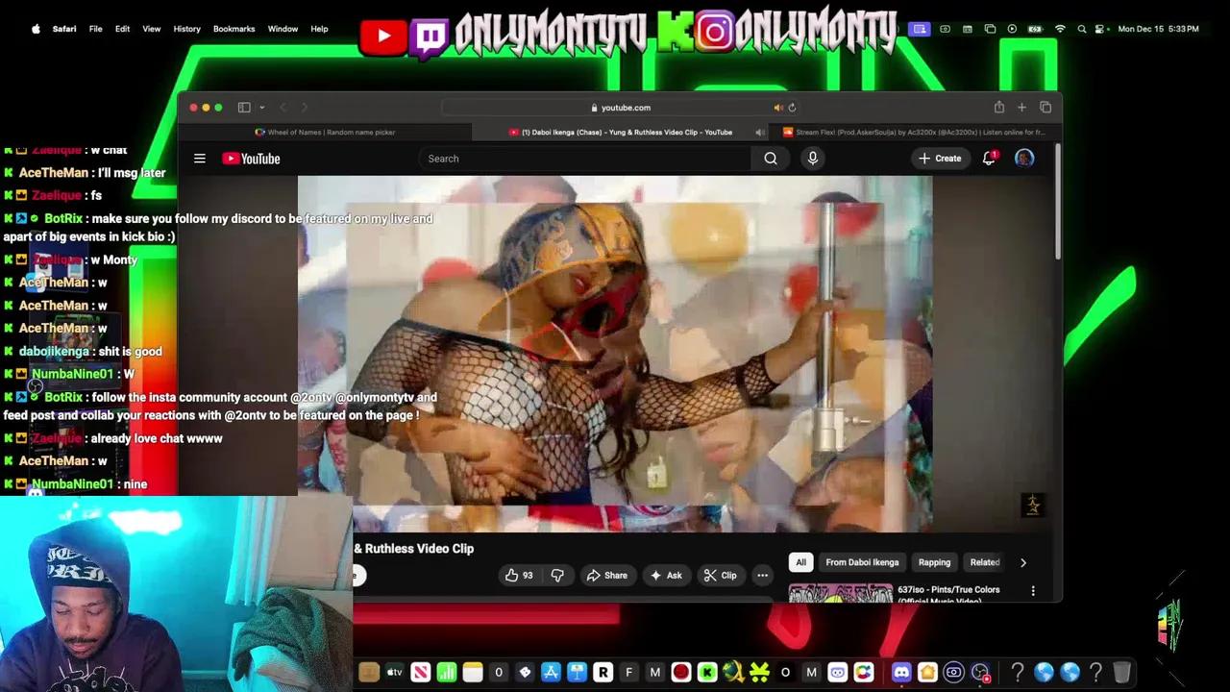Click the Share button under the video
1230x692 pixels.
[x=608, y=575]
